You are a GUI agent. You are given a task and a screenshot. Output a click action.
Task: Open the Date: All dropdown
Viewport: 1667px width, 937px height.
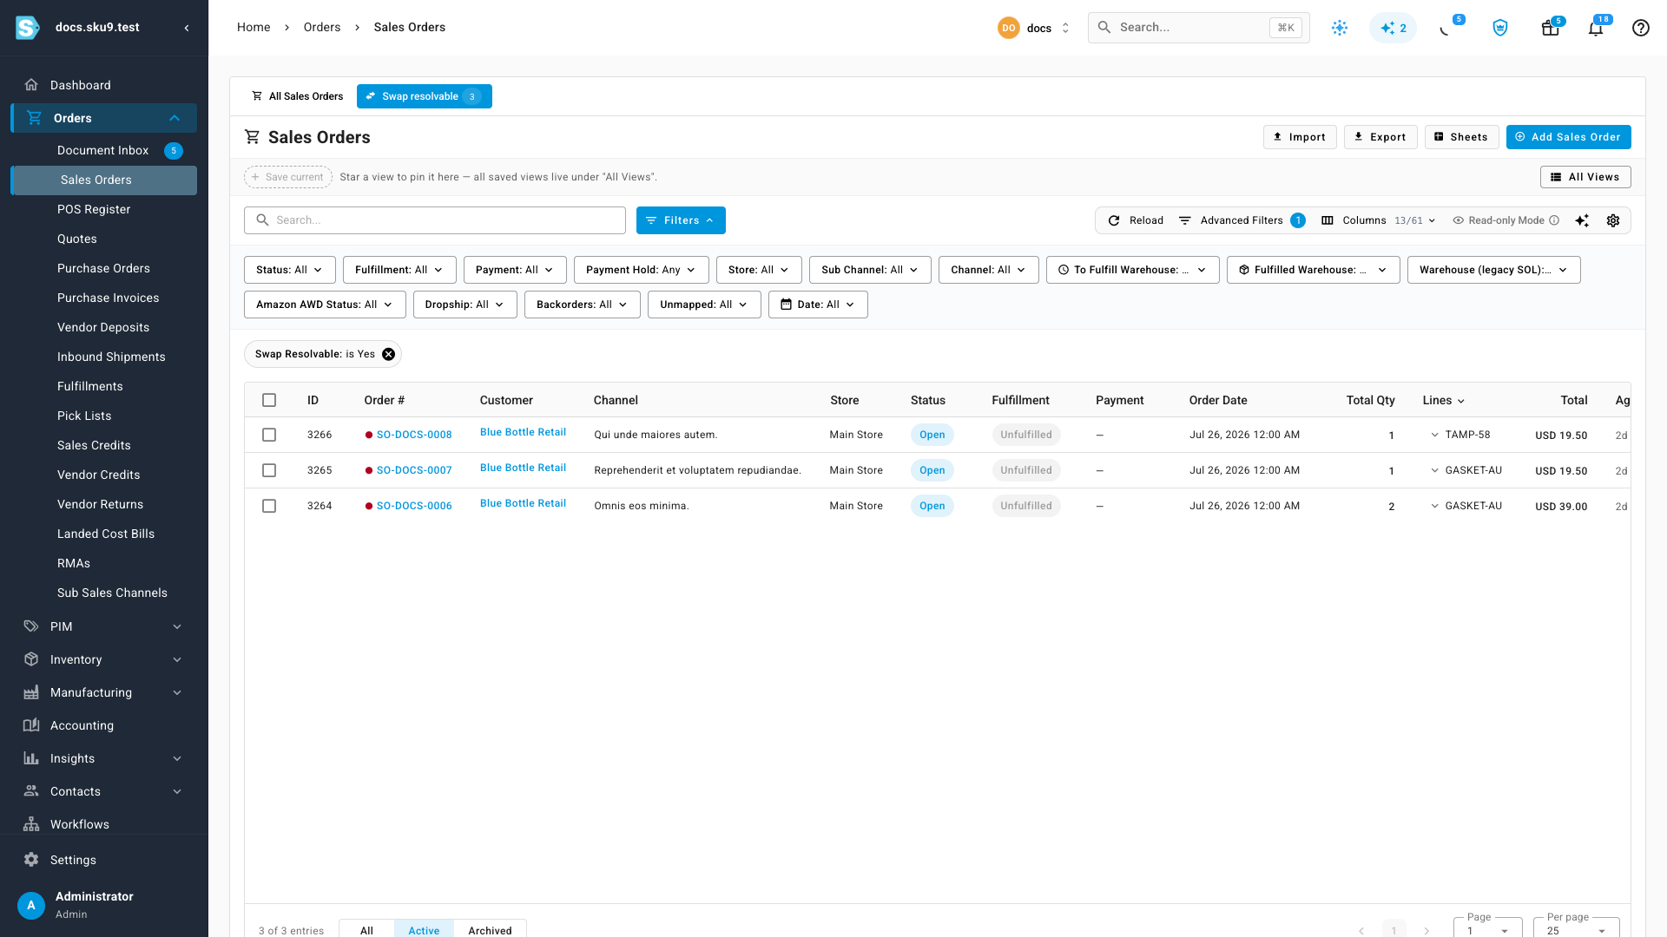818,305
